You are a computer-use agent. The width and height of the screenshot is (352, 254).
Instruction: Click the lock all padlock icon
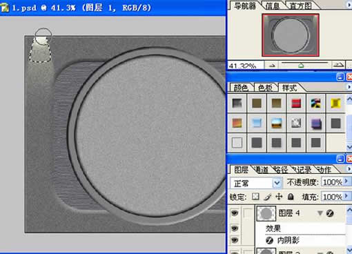pos(291,197)
